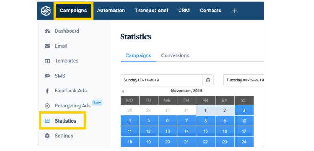Click the Settings gear icon
The width and height of the screenshot is (314, 151).
[47, 136]
